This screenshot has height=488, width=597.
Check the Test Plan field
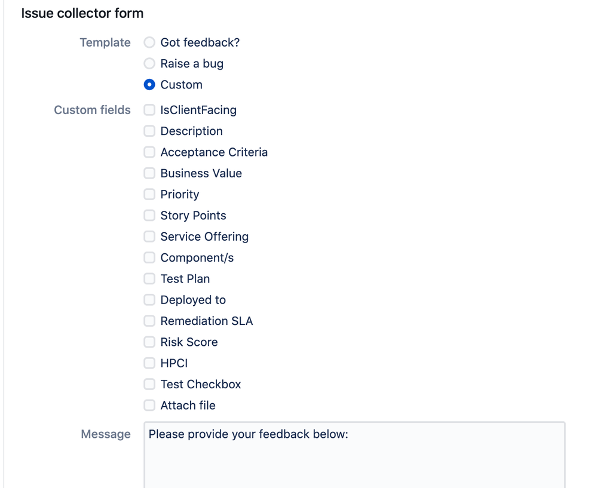(x=149, y=278)
